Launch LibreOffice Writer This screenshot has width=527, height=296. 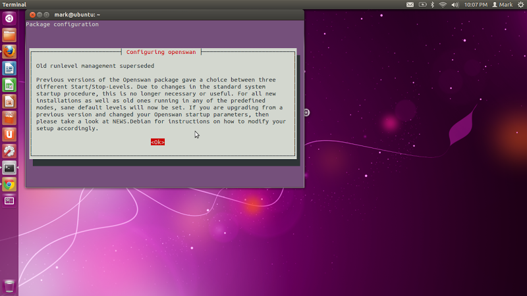(x=9, y=68)
